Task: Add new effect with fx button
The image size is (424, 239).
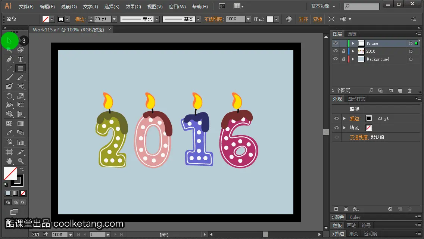Action: [356, 209]
